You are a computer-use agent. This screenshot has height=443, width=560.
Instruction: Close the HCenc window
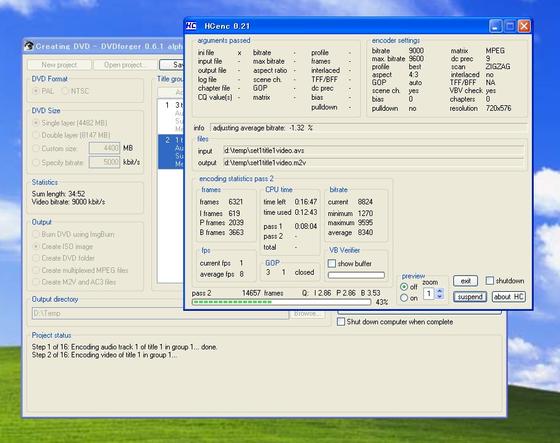pos(524,26)
